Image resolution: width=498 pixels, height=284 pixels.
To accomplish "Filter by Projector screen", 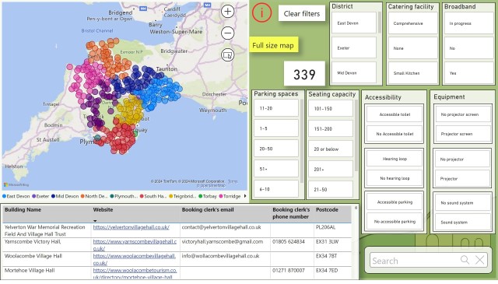I will pos(463,134).
